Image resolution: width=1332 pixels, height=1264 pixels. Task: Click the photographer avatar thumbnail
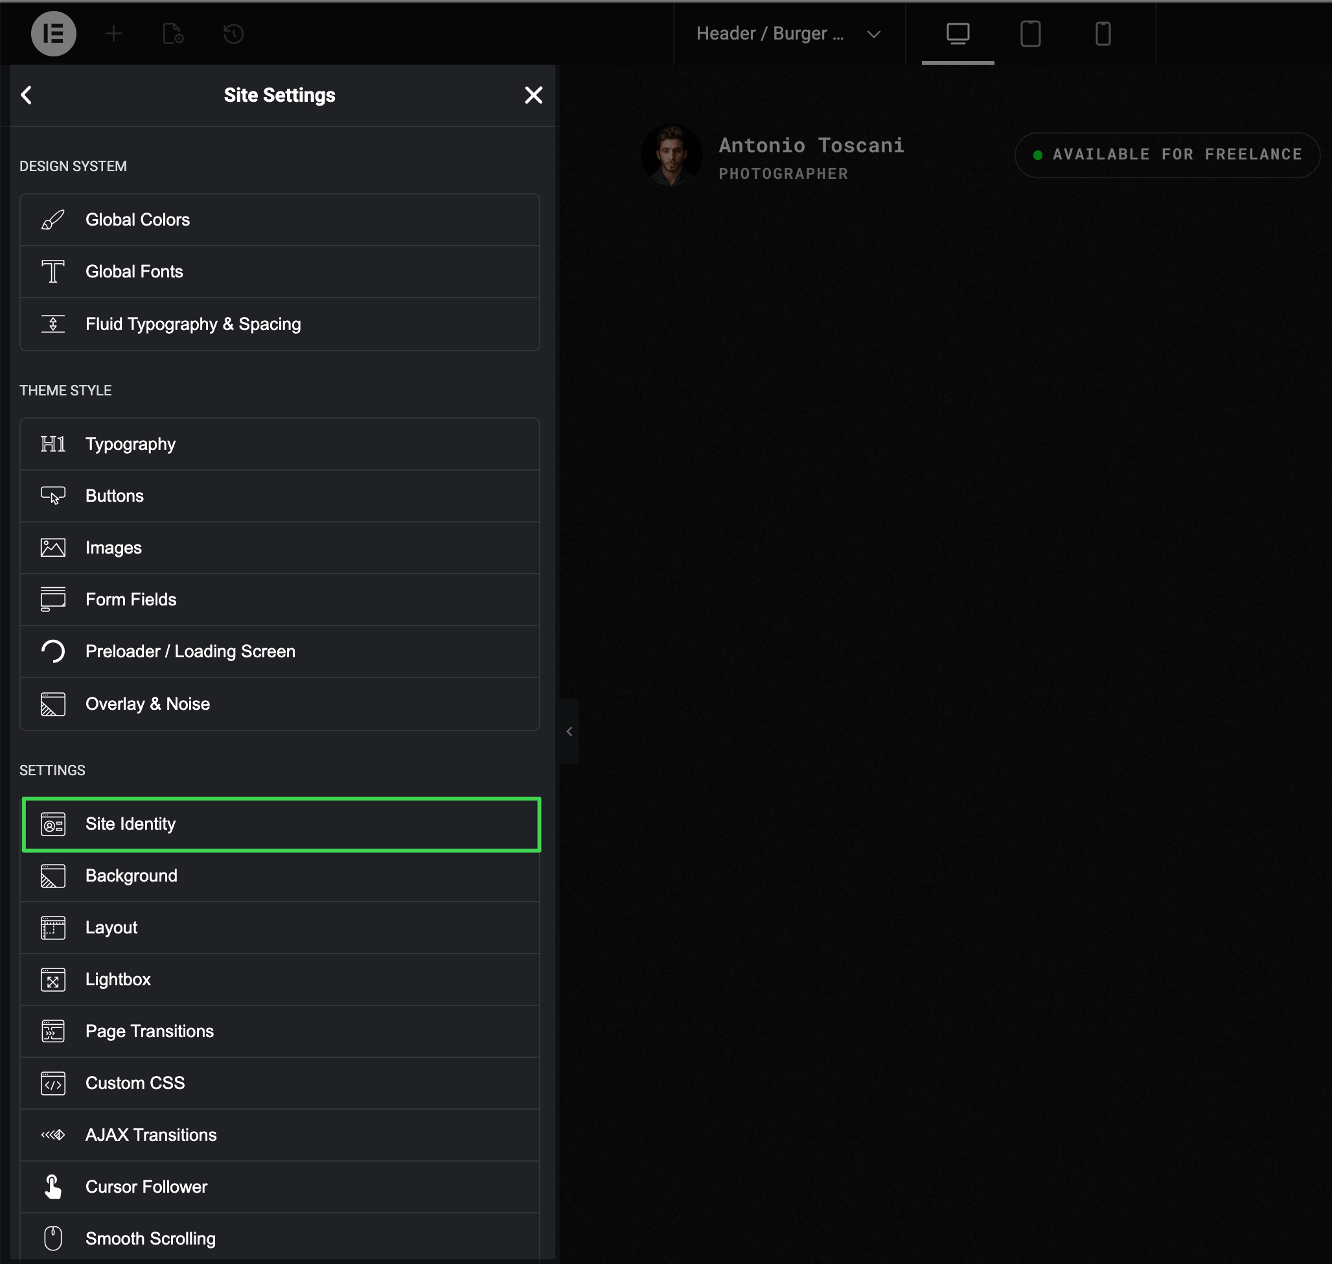671,156
